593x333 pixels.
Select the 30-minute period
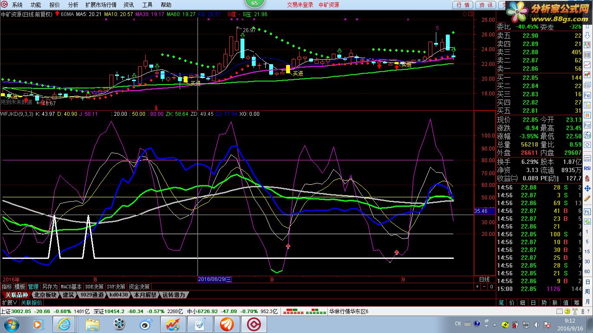587,261
